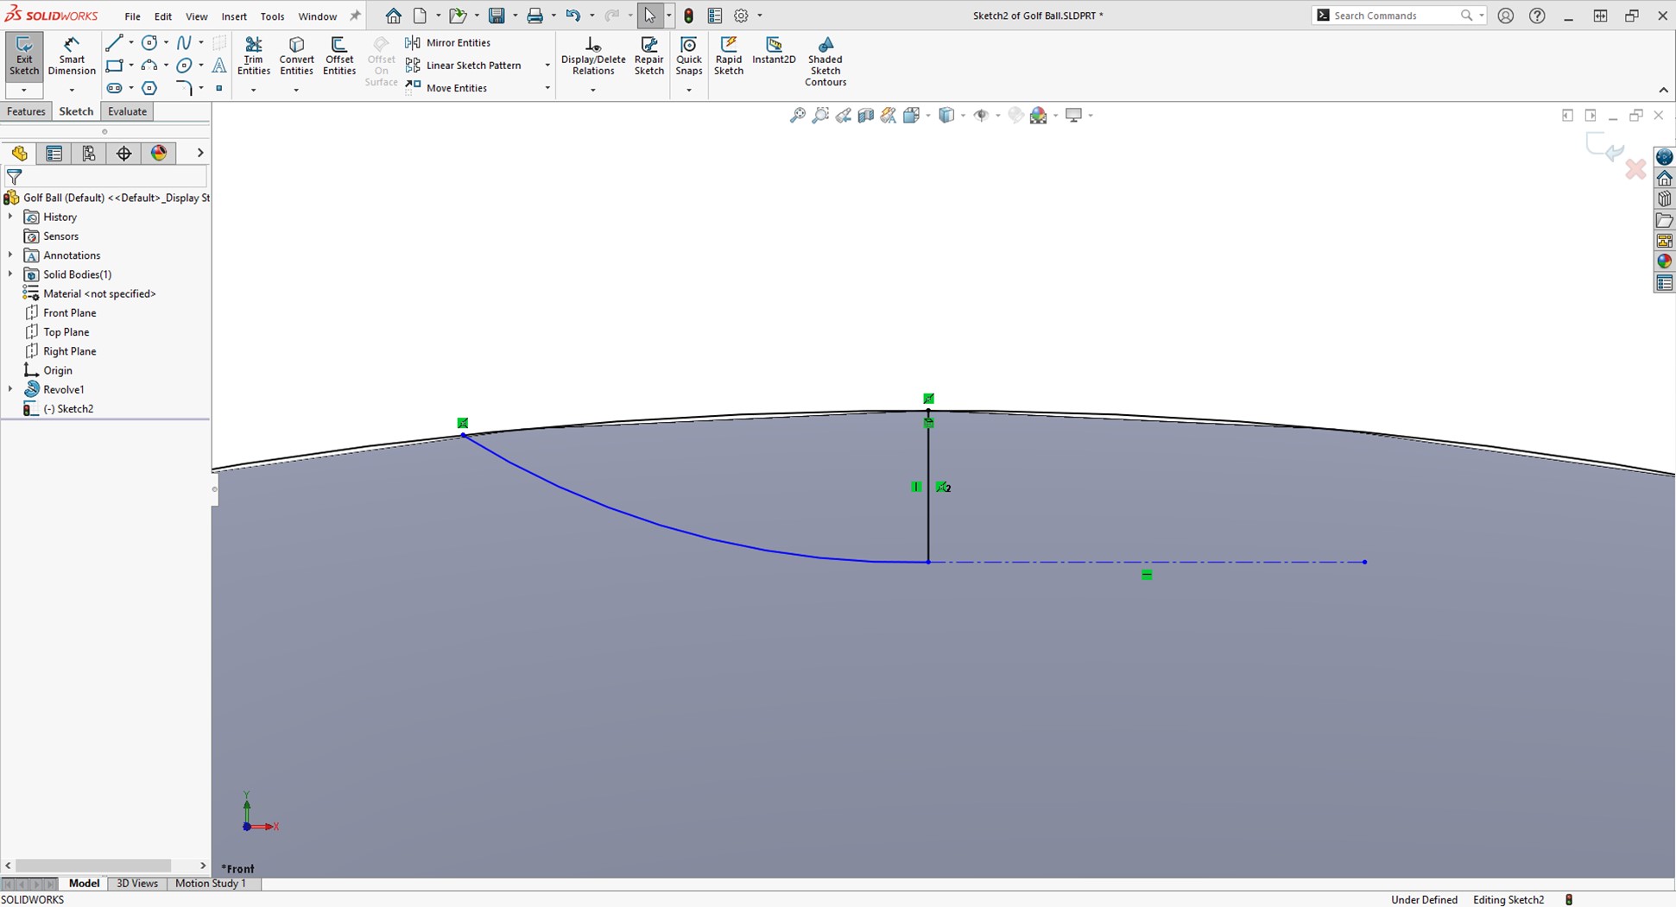
Task: Expand the Revolve1 feature node
Action: 9,389
